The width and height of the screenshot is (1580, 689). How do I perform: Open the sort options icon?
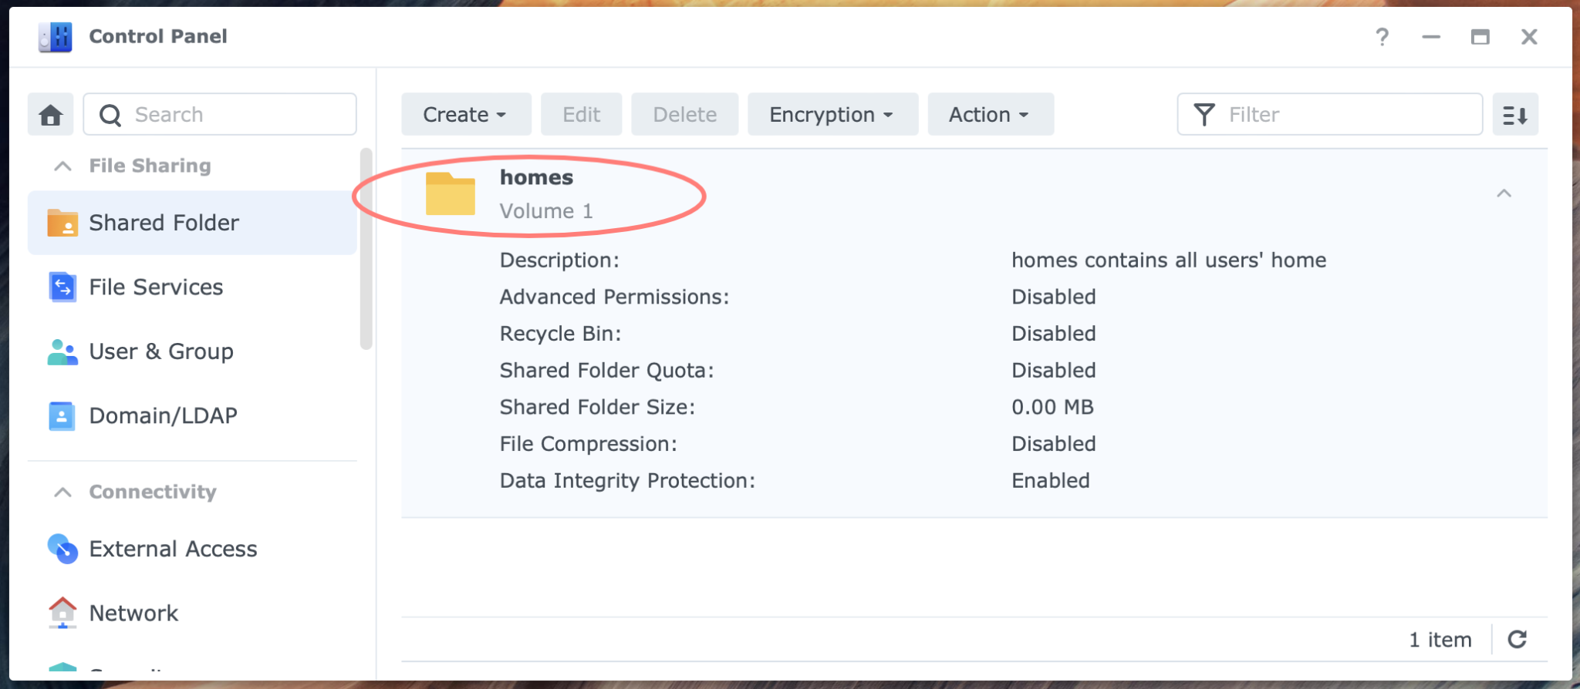(x=1515, y=114)
